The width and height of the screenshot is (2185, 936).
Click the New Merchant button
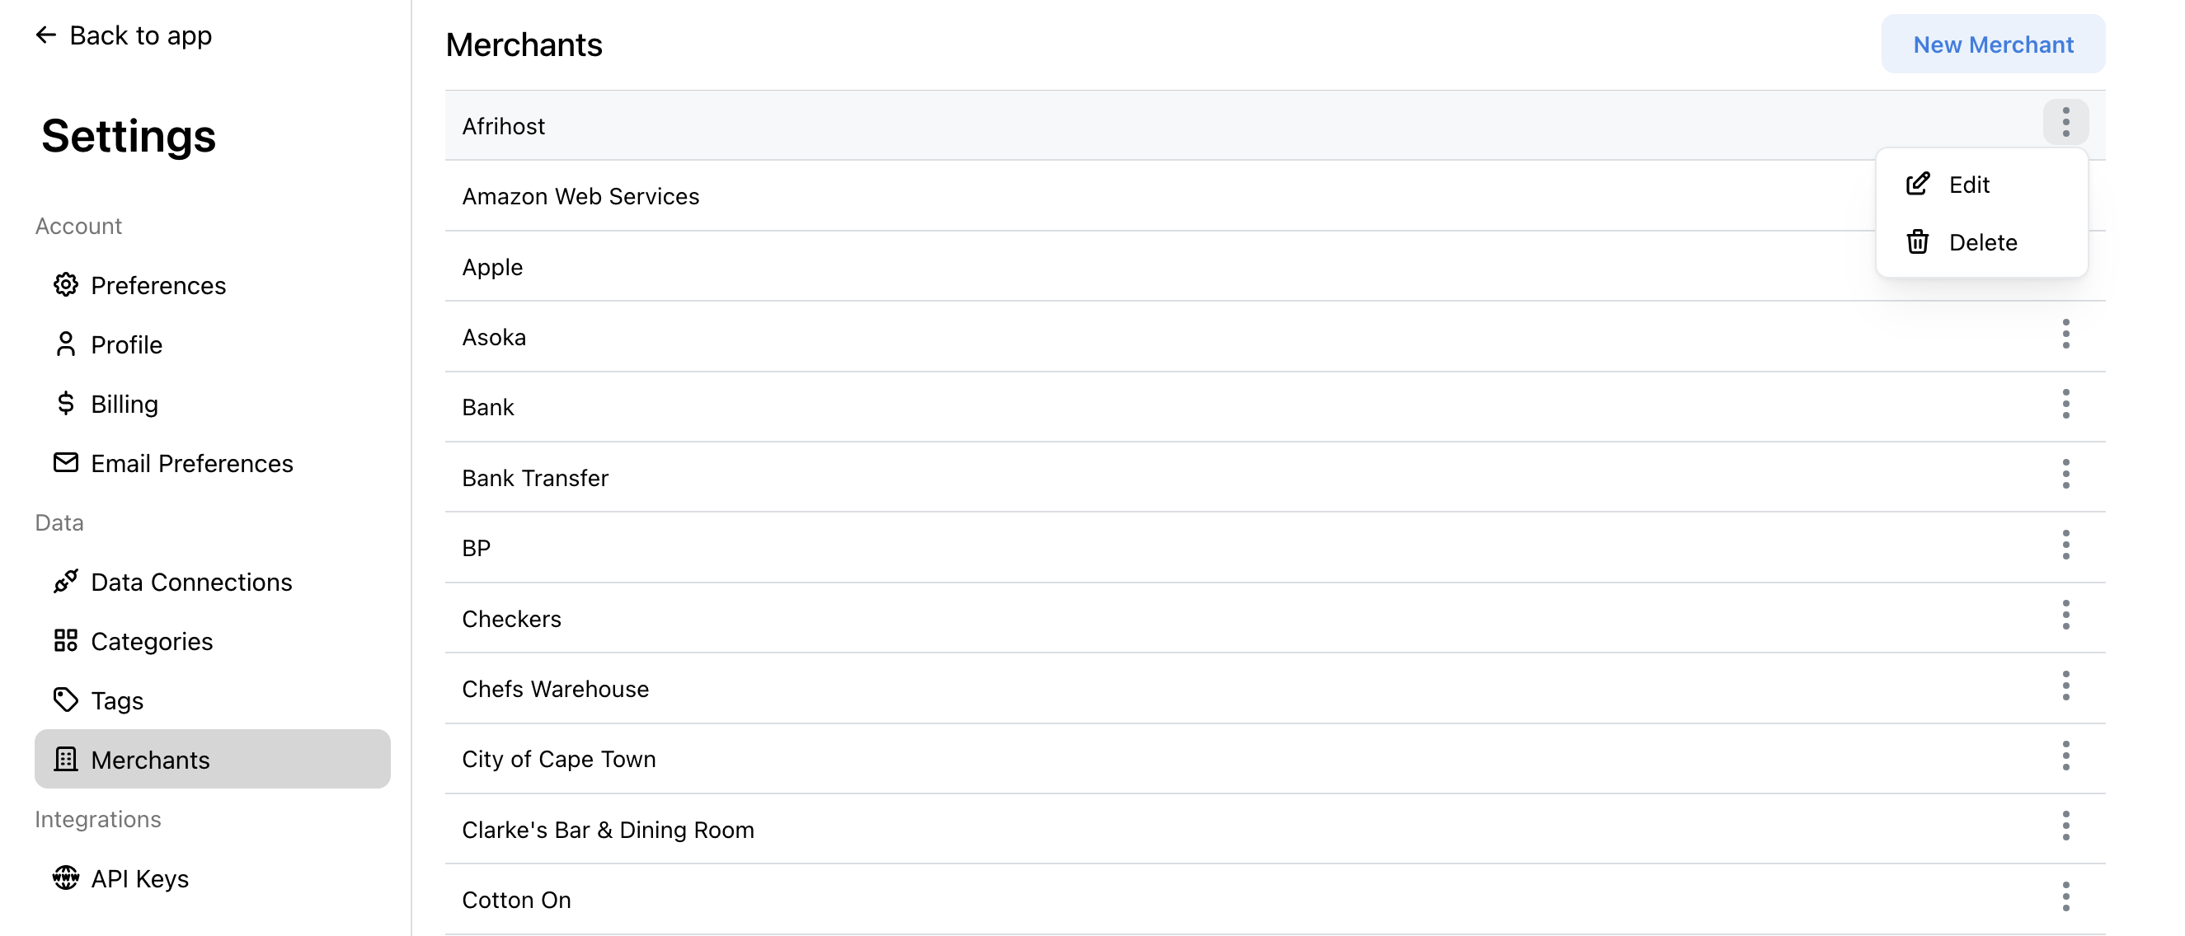(1992, 44)
